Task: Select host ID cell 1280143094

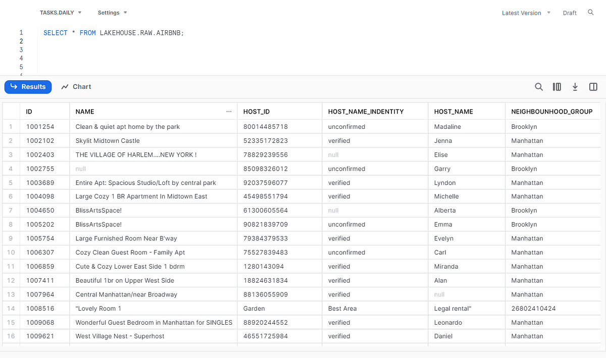Action: click(x=279, y=266)
